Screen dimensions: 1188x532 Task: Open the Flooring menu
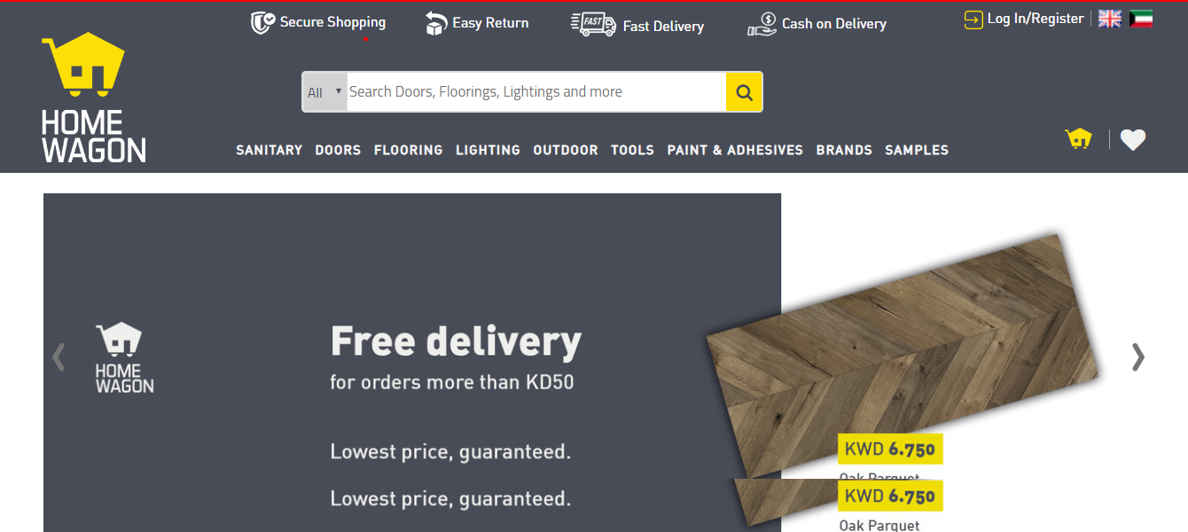pos(408,150)
